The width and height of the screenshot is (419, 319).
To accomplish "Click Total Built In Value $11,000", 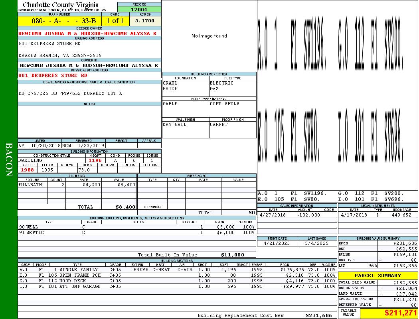I will point(233,255).
